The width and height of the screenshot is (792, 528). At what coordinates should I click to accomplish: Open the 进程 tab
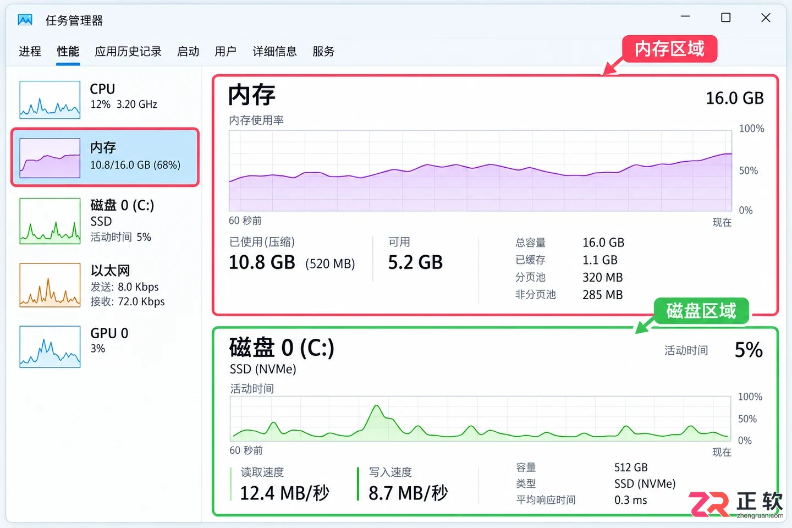point(30,52)
